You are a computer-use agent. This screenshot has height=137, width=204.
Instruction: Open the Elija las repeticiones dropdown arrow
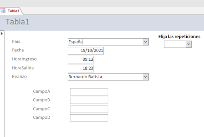click(x=189, y=44)
